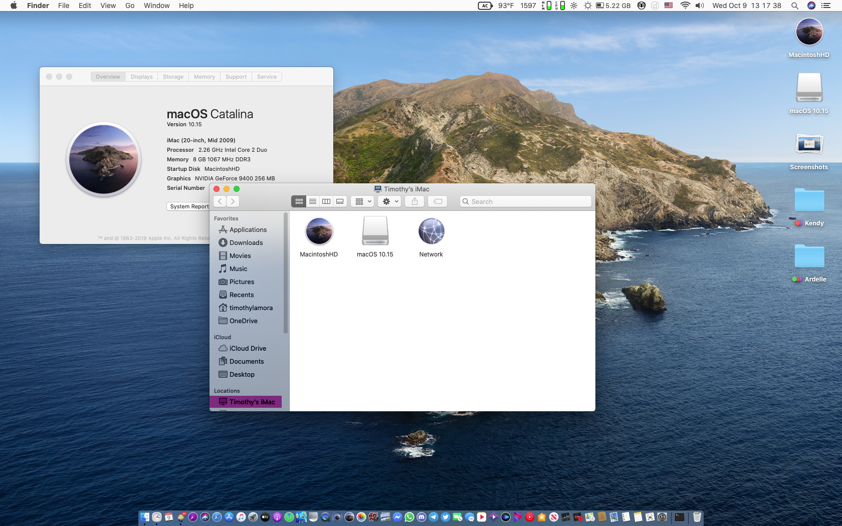Open Music app from the Dock
This screenshot has height=526, width=842.
241,517
